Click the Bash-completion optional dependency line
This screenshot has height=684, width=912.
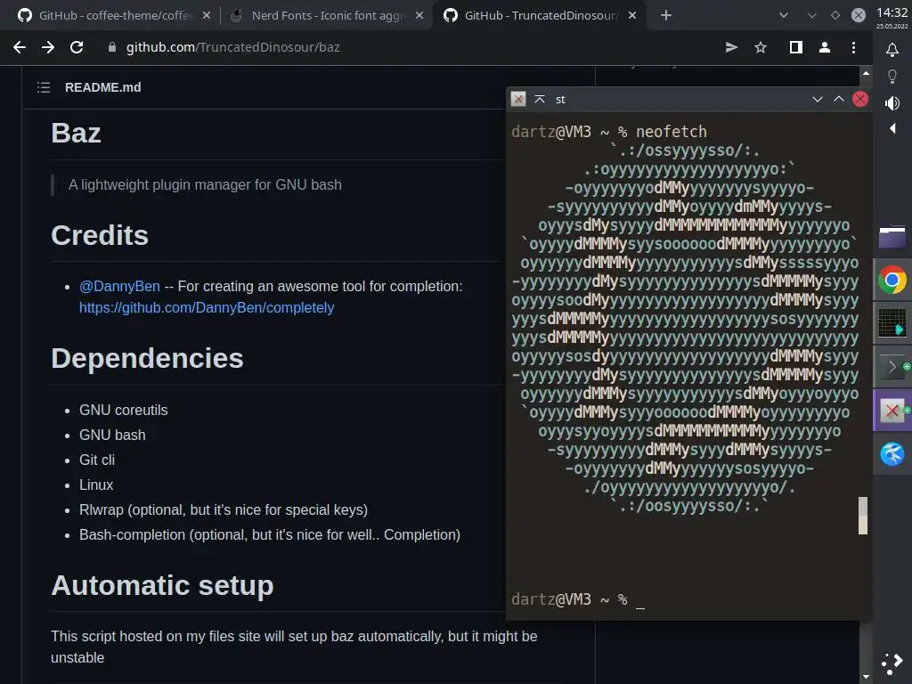270,535
